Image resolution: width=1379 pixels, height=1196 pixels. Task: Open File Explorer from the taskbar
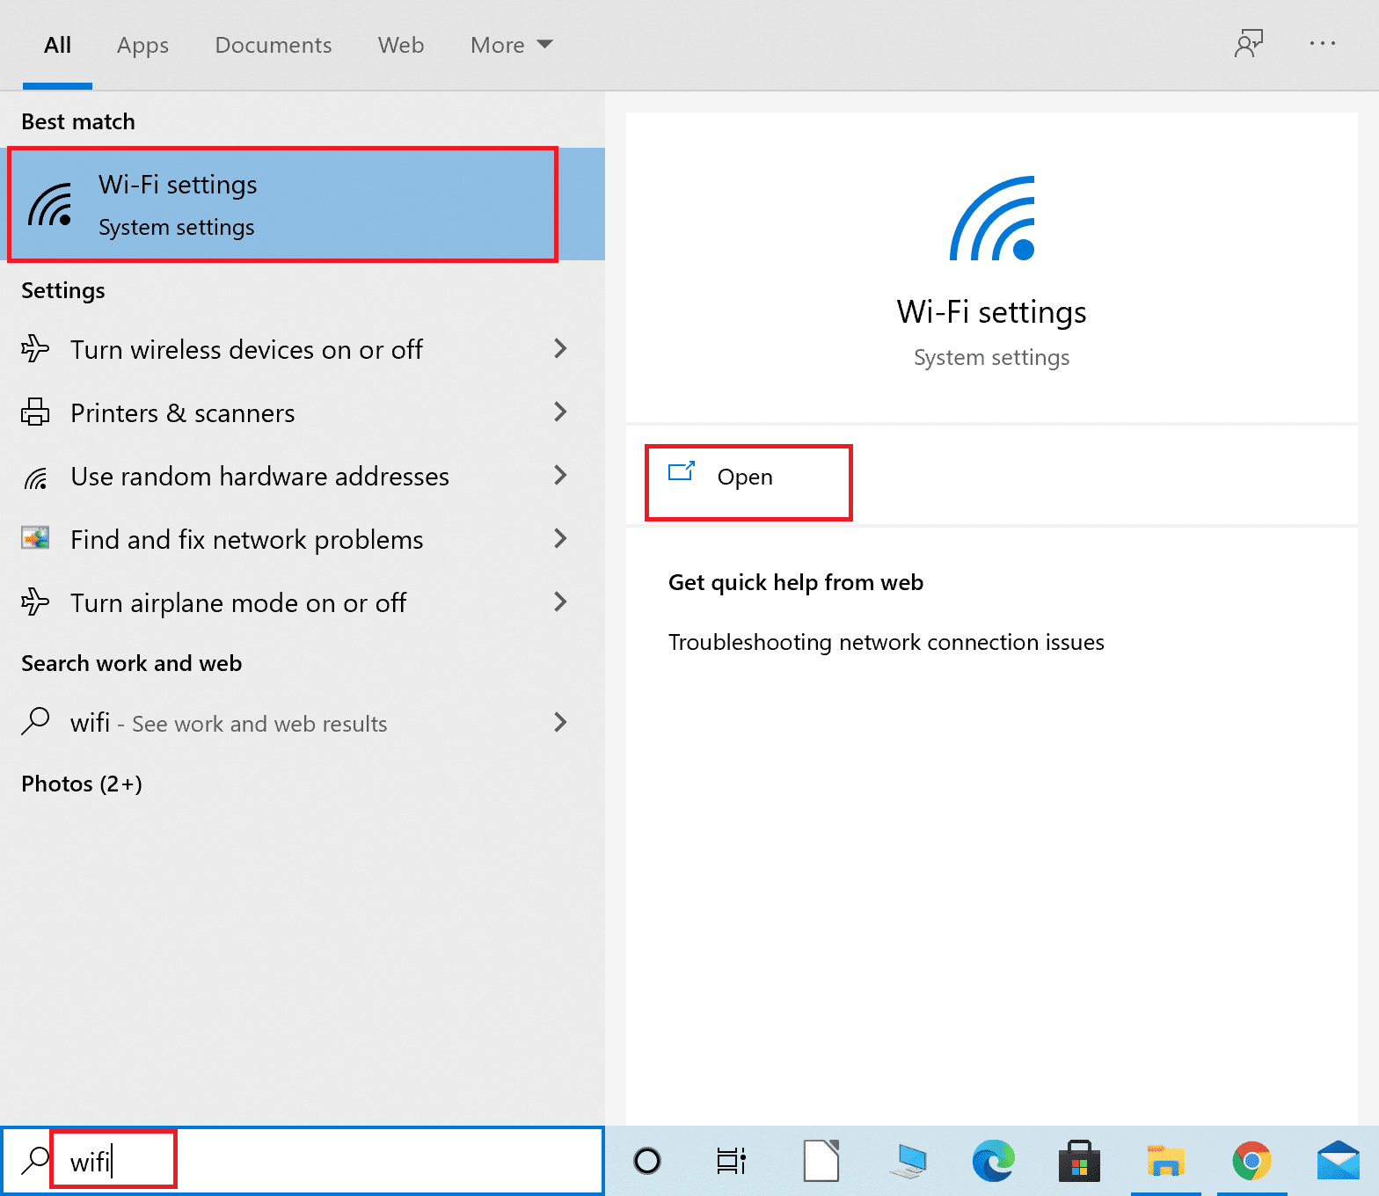coord(1165,1161)
